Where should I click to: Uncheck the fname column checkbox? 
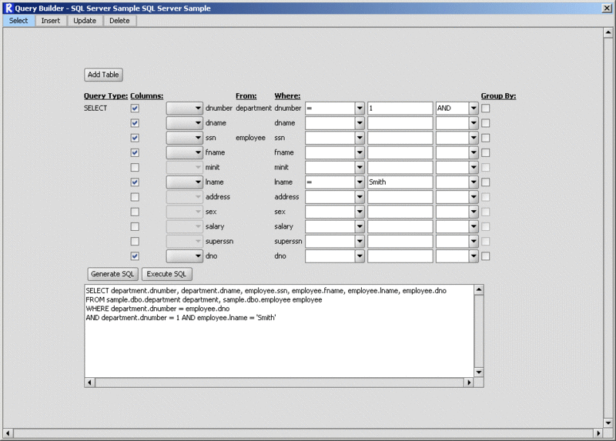point(135,152)
